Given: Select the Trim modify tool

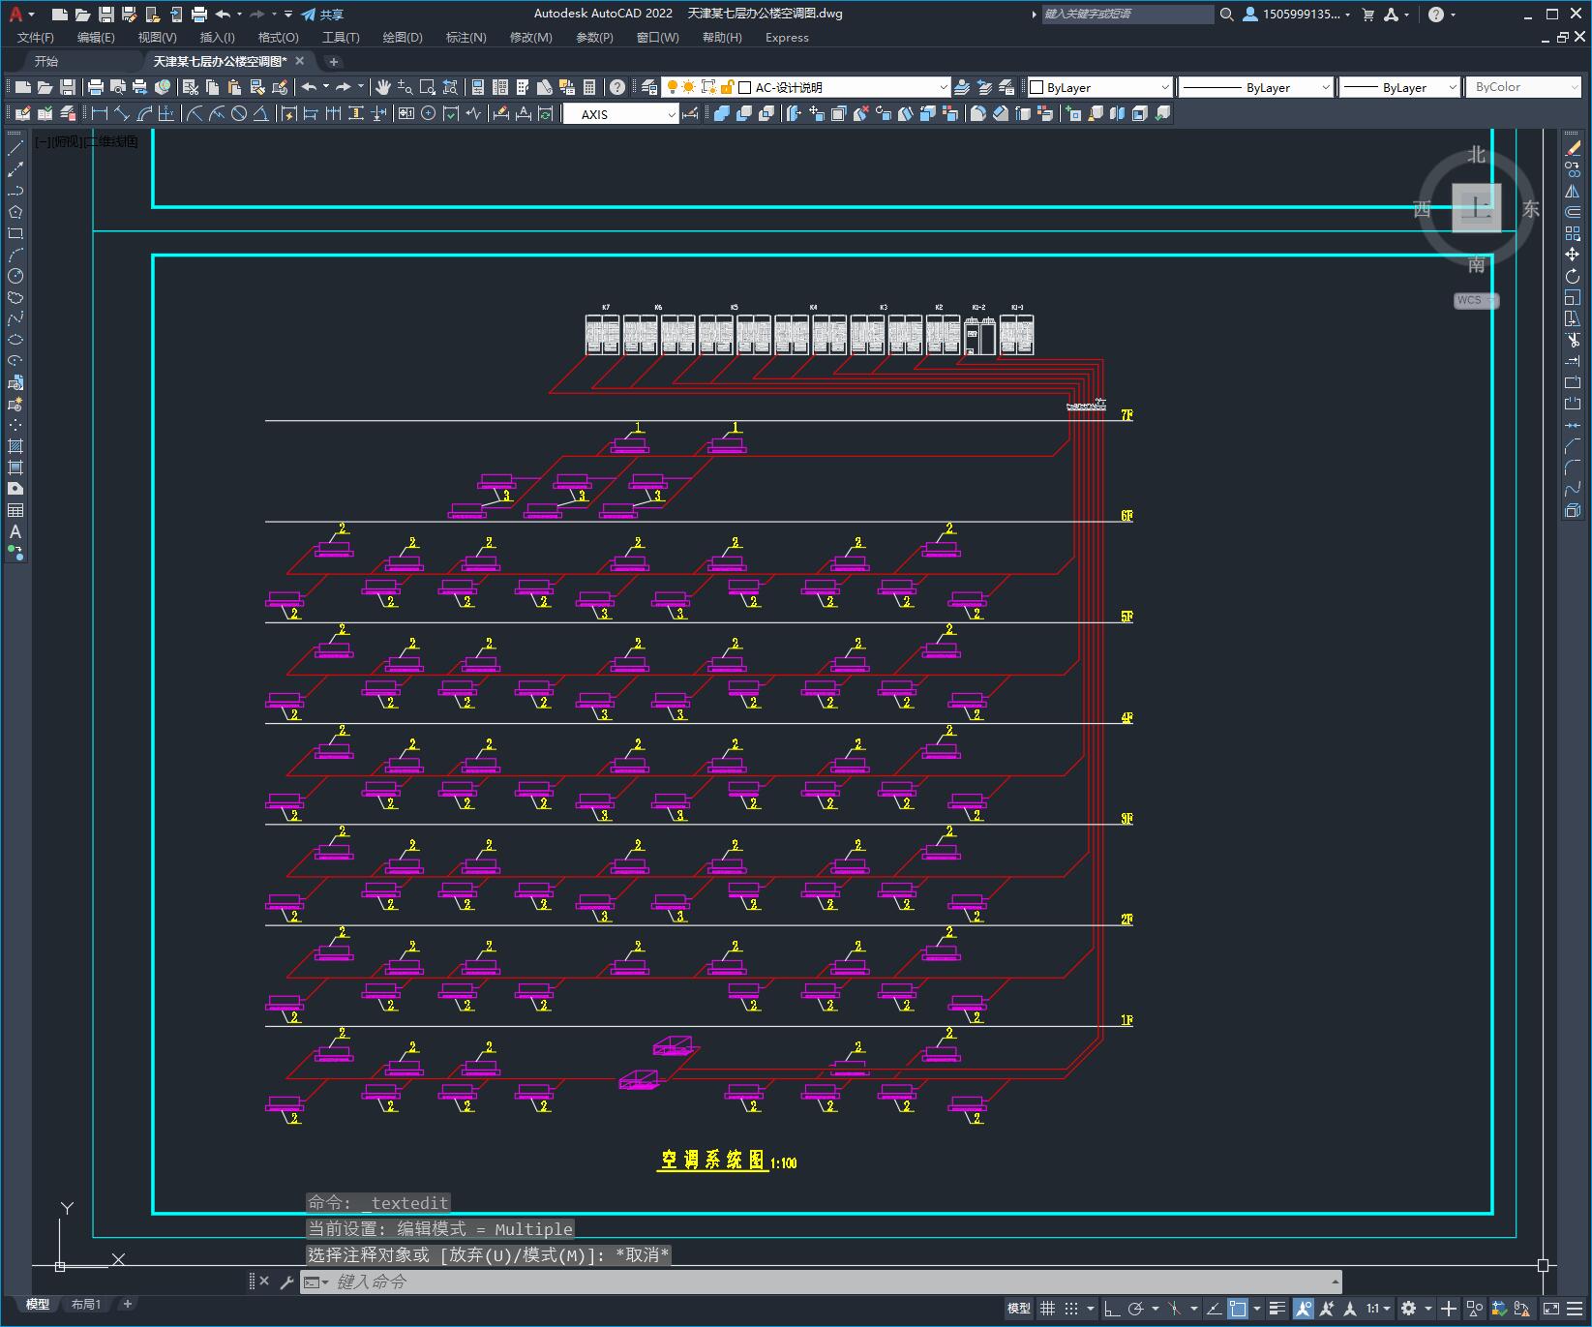Looking at the screenshot, I should [1573, 340].
